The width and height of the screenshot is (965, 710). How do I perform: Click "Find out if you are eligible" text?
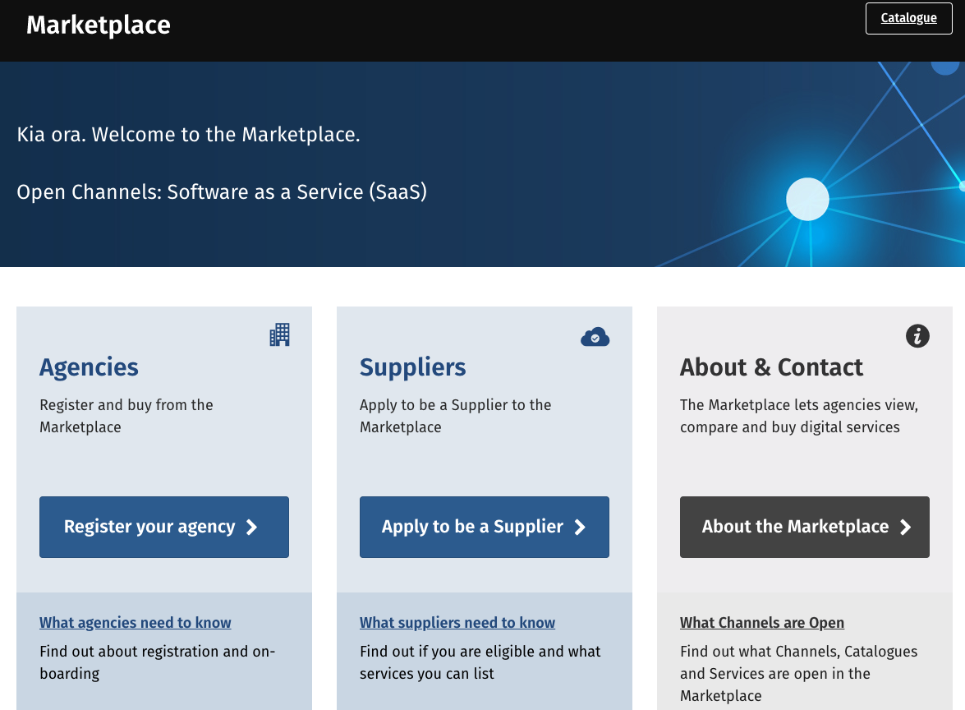point(480,662)
